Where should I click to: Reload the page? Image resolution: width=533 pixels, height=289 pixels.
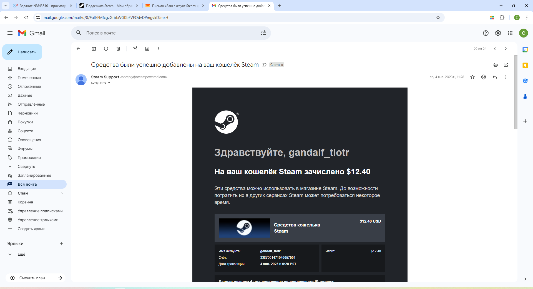(x=26, y=18)
